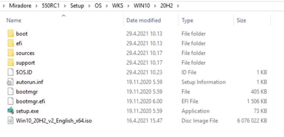Viewport: 284px width, 137px height.
Task: Select the autorun.inf settings file icon
Action: pos(10,82)
